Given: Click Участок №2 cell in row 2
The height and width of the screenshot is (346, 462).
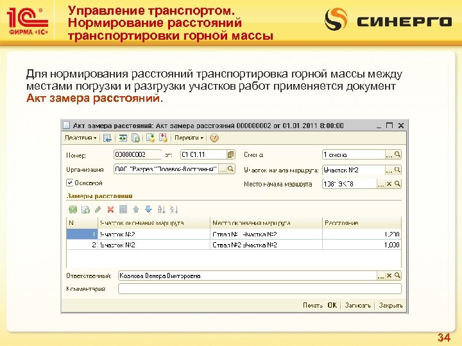Looking at the screenshot, I should tap(154, 245).
